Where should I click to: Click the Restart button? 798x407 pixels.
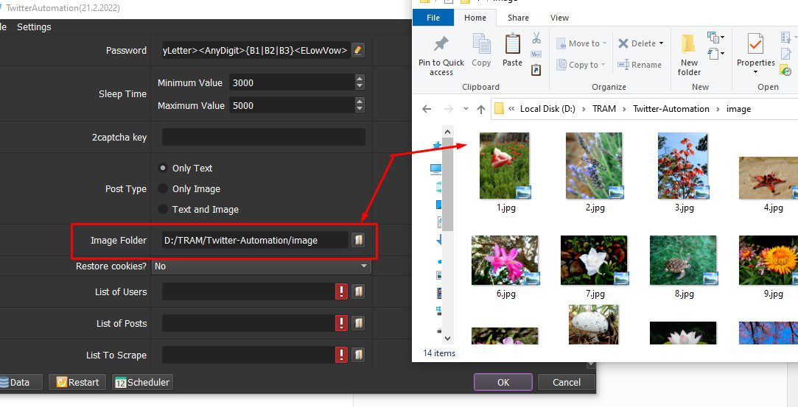77,382
